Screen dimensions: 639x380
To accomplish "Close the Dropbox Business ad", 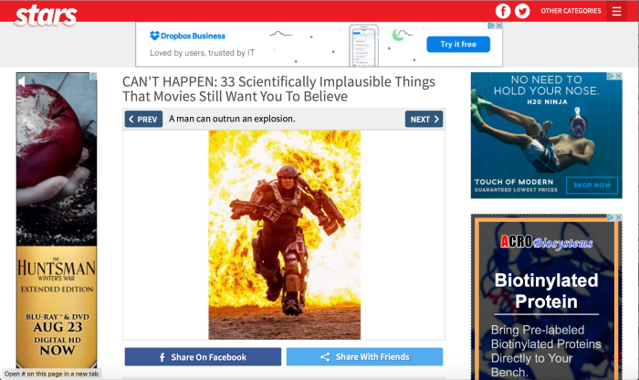I will tap(498, 26).
